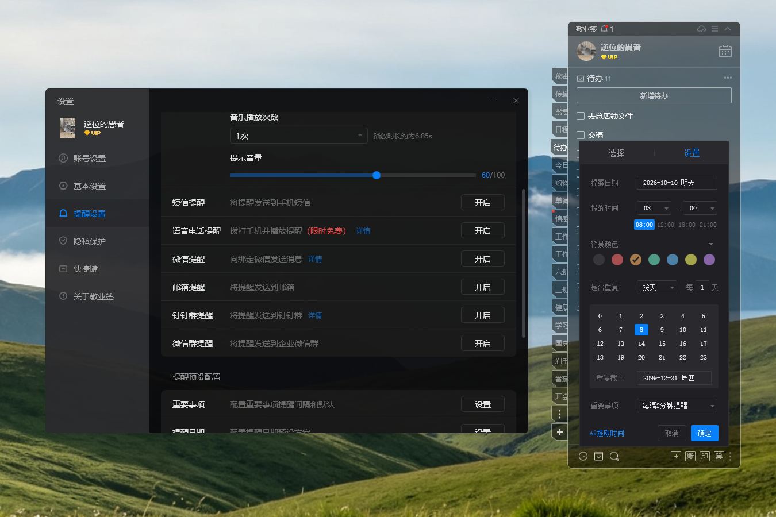Viewport: 776px width, 517px height.
Task: Choose the red background color swatch
Action: (x=617, y=260)
